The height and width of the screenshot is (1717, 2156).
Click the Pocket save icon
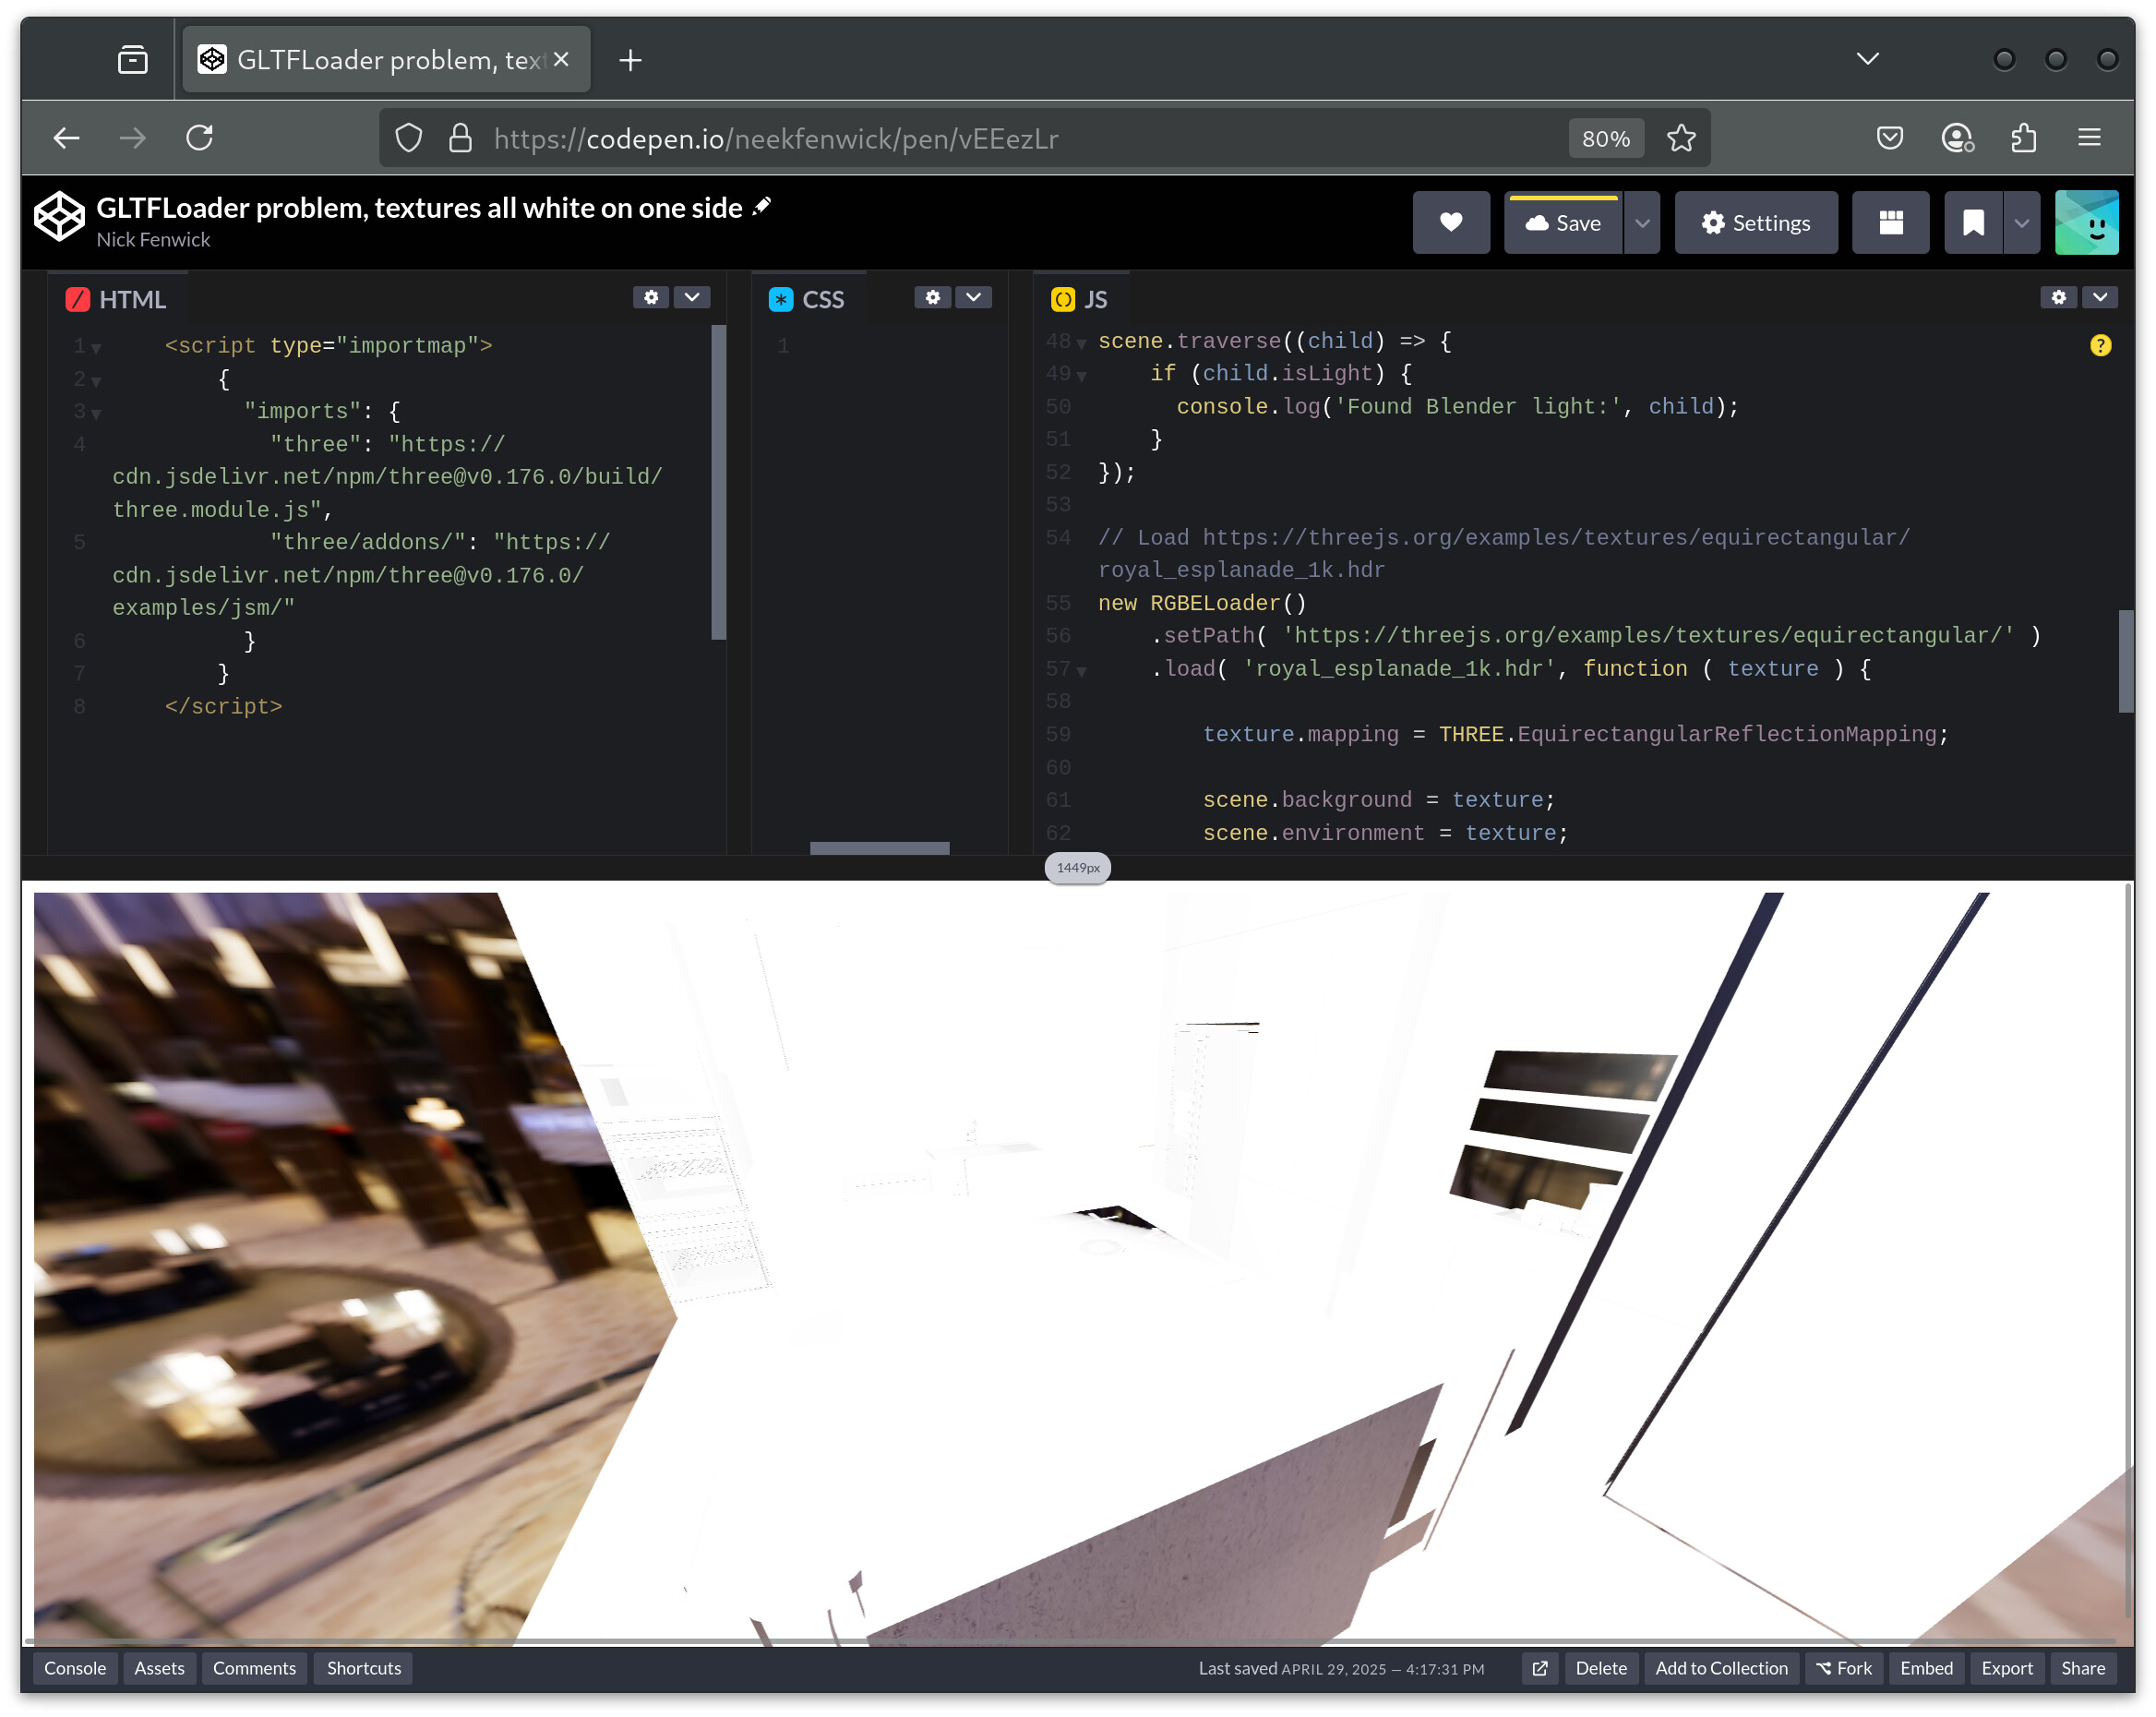(1890, 138)
